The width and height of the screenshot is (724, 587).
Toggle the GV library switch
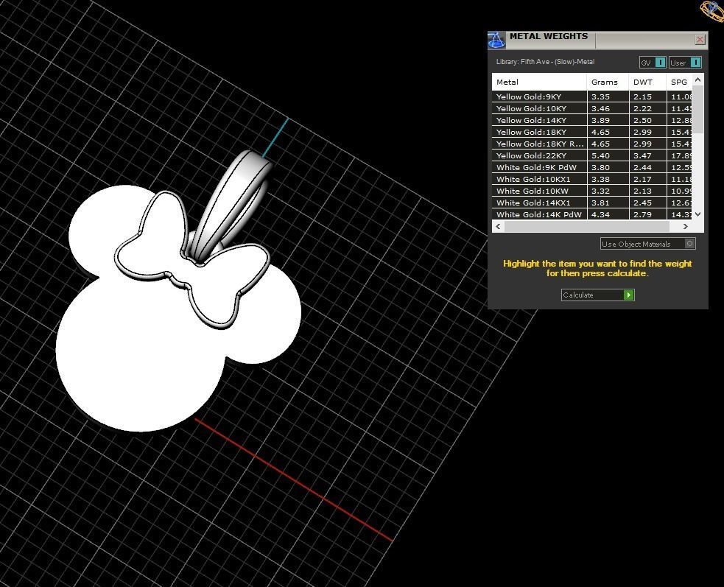click(x=653, y=63)
